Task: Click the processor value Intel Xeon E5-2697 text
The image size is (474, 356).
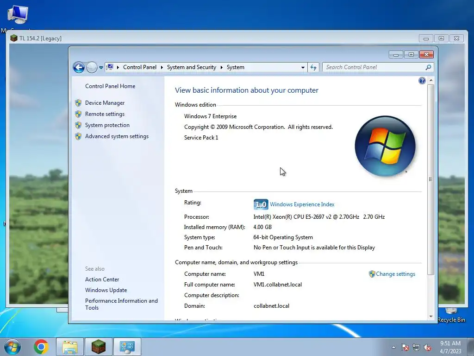Action: (x=319, y=217)
